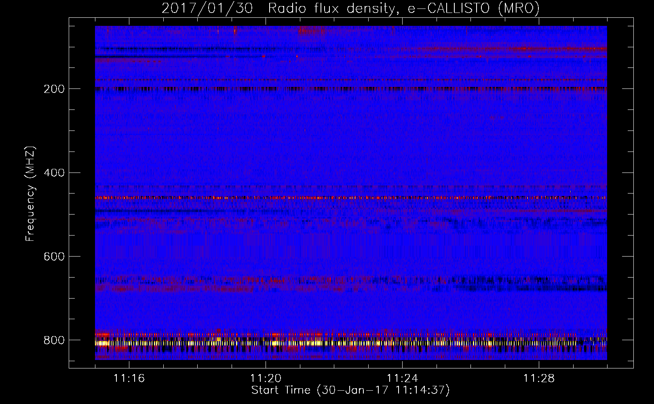654x404 pixels.
Task: Click the 'Start Time (30-Jan-17 11:14:37)' label
Action: [350, 390]
